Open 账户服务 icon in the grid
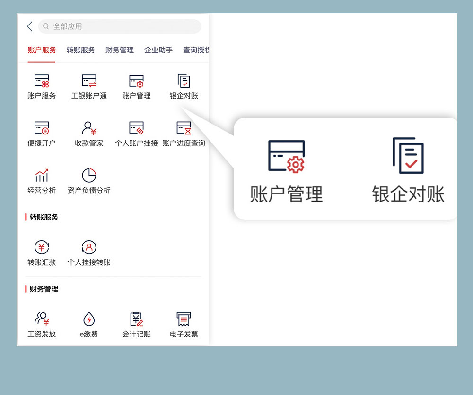The height and width of the screenshot is (395, 473). tap(42, 81)
